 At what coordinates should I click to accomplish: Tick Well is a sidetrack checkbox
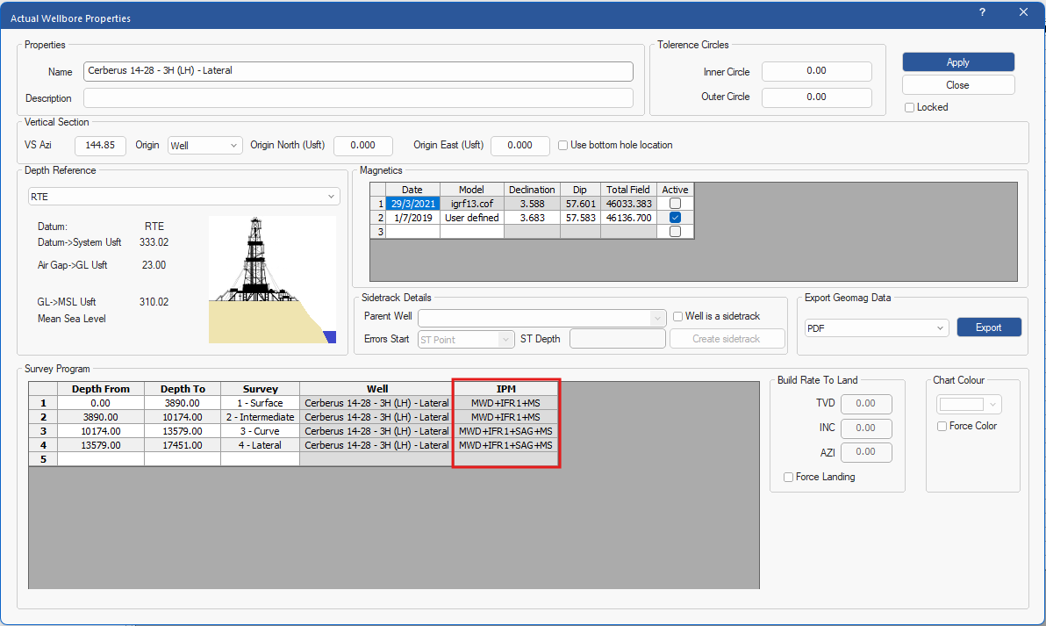pyautogui.click(x=677, y=316)
